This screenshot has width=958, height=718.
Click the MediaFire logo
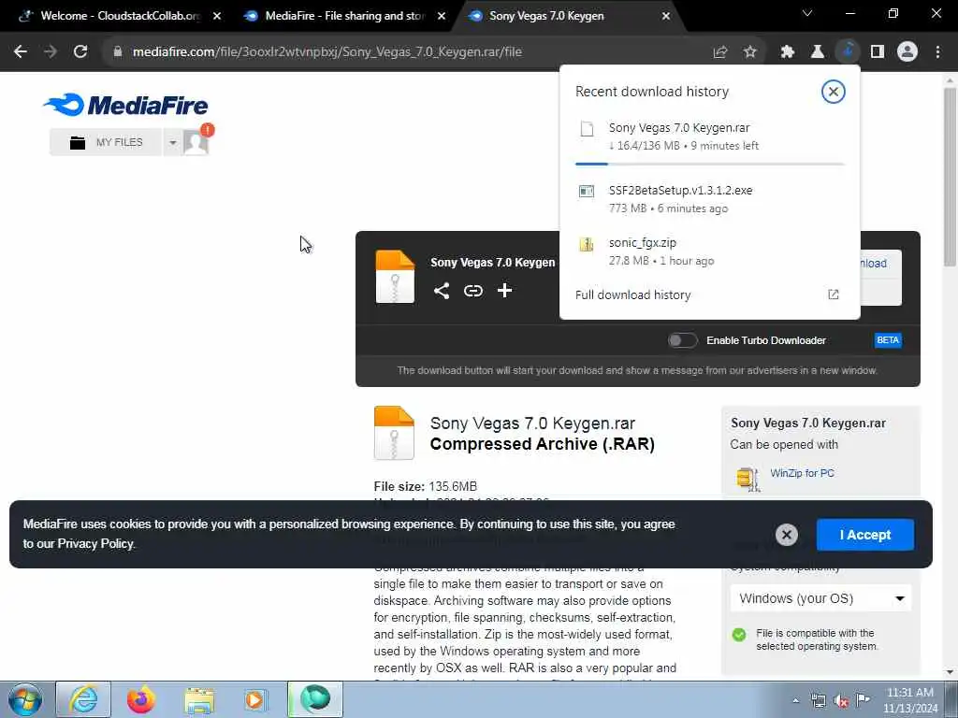(x=126, y=105)
